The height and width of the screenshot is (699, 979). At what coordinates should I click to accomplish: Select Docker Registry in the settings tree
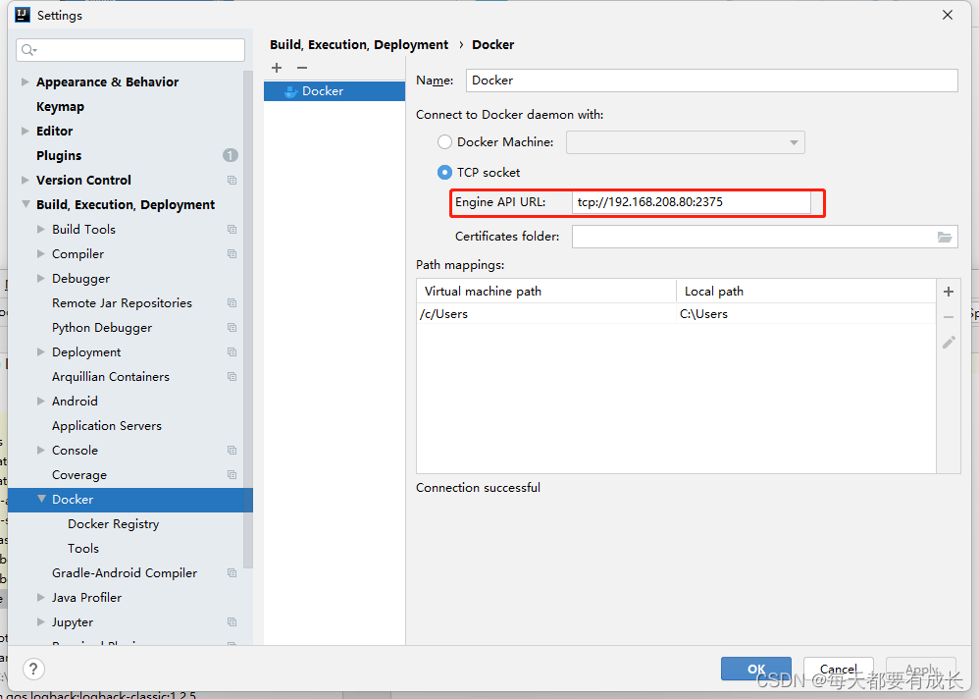(112, 523)
